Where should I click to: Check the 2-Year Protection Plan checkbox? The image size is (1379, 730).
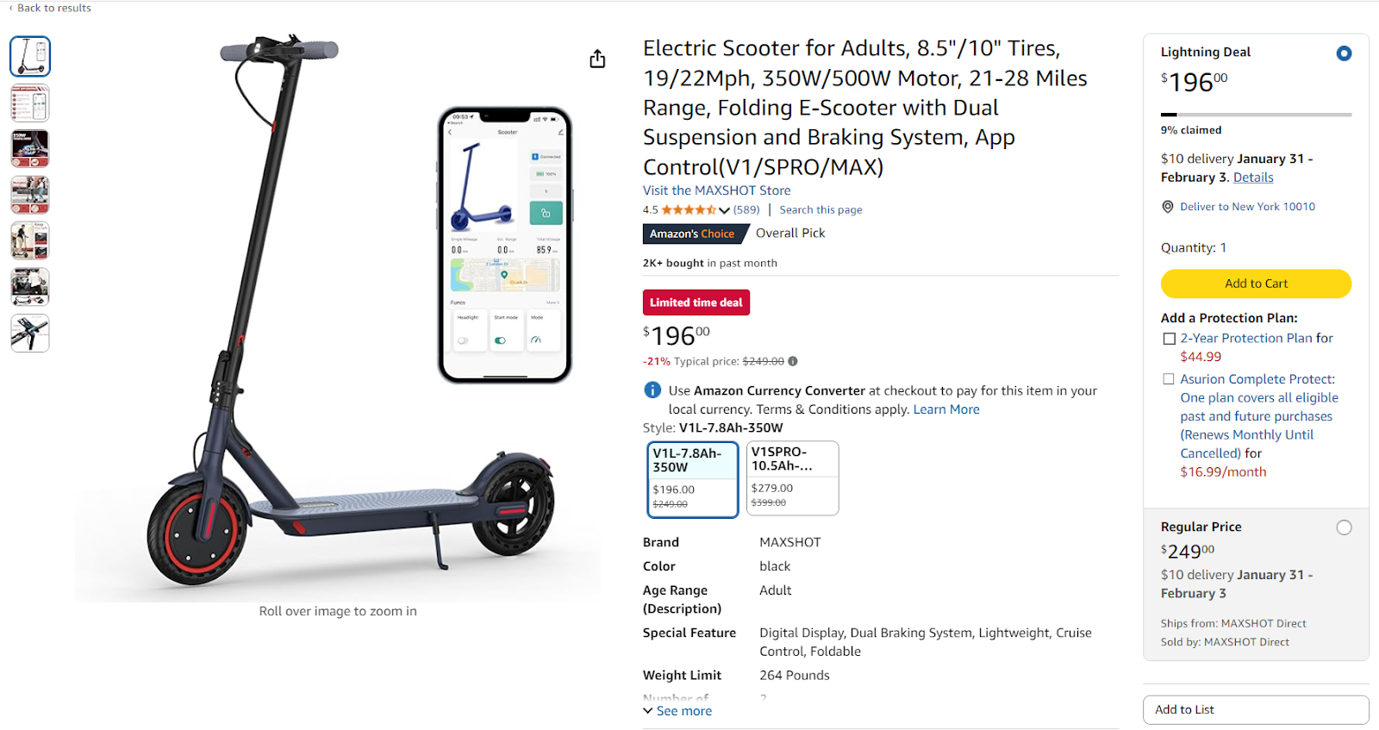(1169, 338)
